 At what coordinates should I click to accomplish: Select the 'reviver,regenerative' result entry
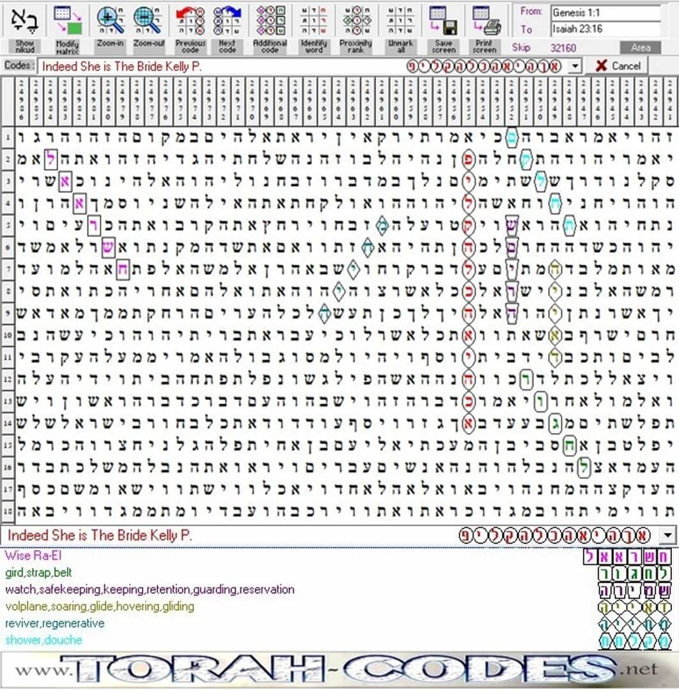pos(54,623)
